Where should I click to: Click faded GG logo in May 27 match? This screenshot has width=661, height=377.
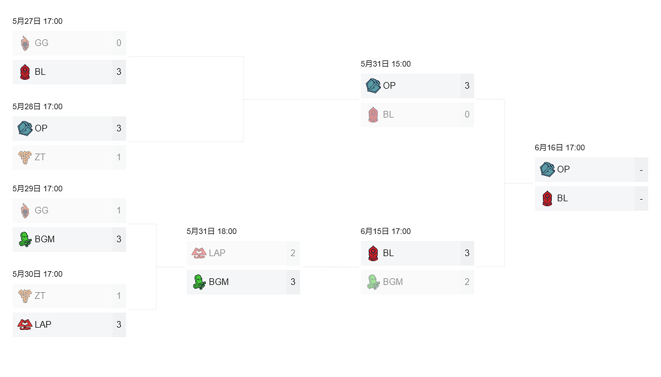pyautogui.click(x=24, y=43)
